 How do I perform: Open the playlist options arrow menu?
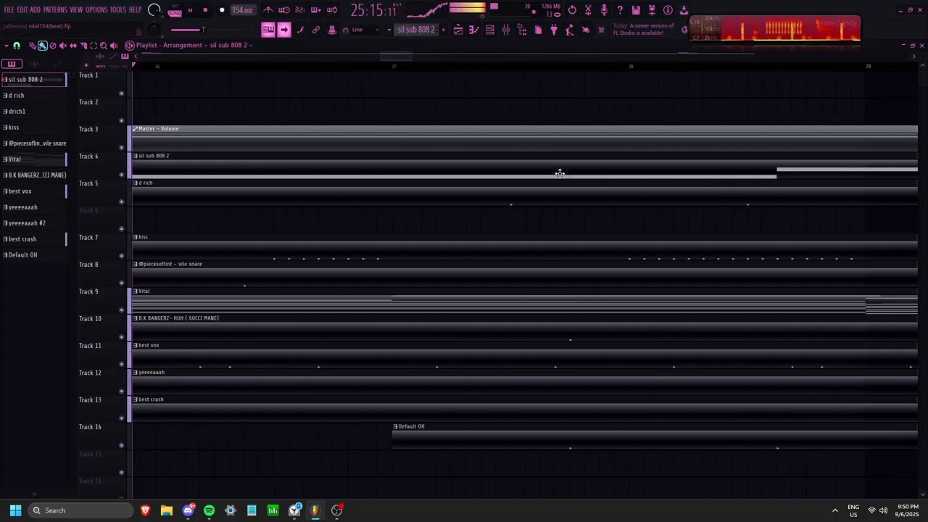[x=6, y=46]
